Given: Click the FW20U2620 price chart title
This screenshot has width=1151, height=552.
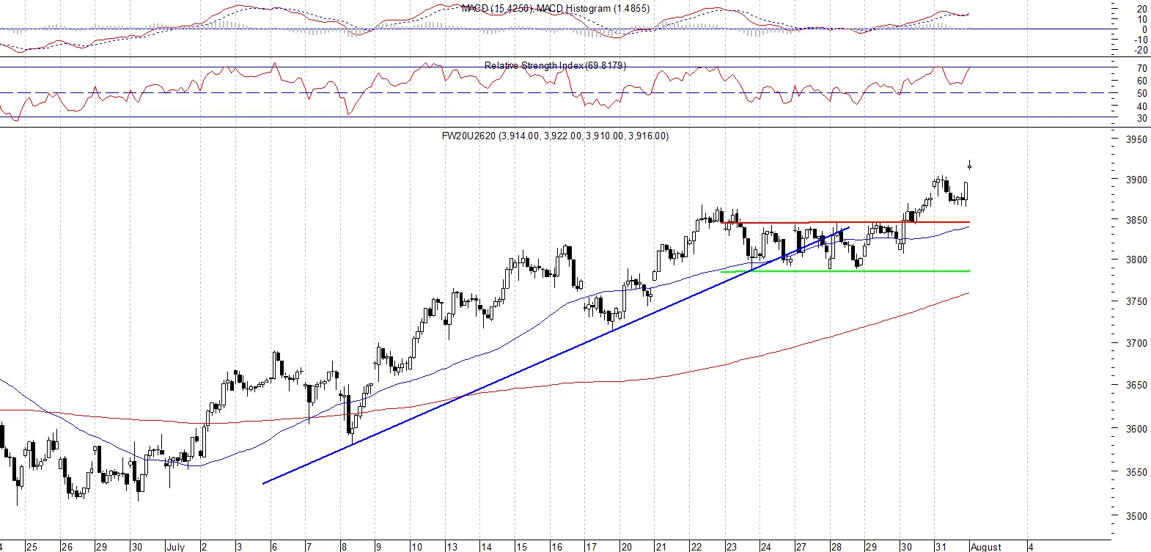Looking at the screenshot, I should tap(555, 136).
